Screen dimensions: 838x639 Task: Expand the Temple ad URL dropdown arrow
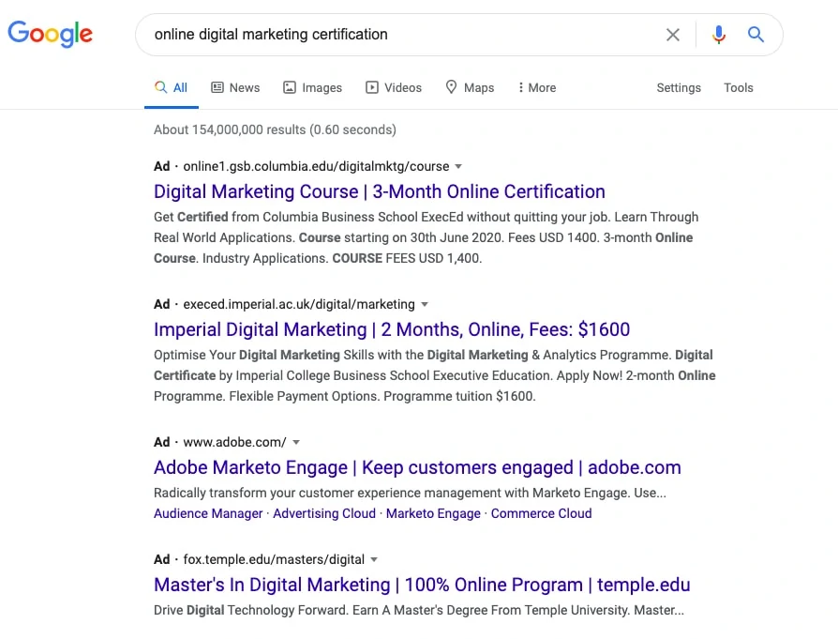pos(374,559)
